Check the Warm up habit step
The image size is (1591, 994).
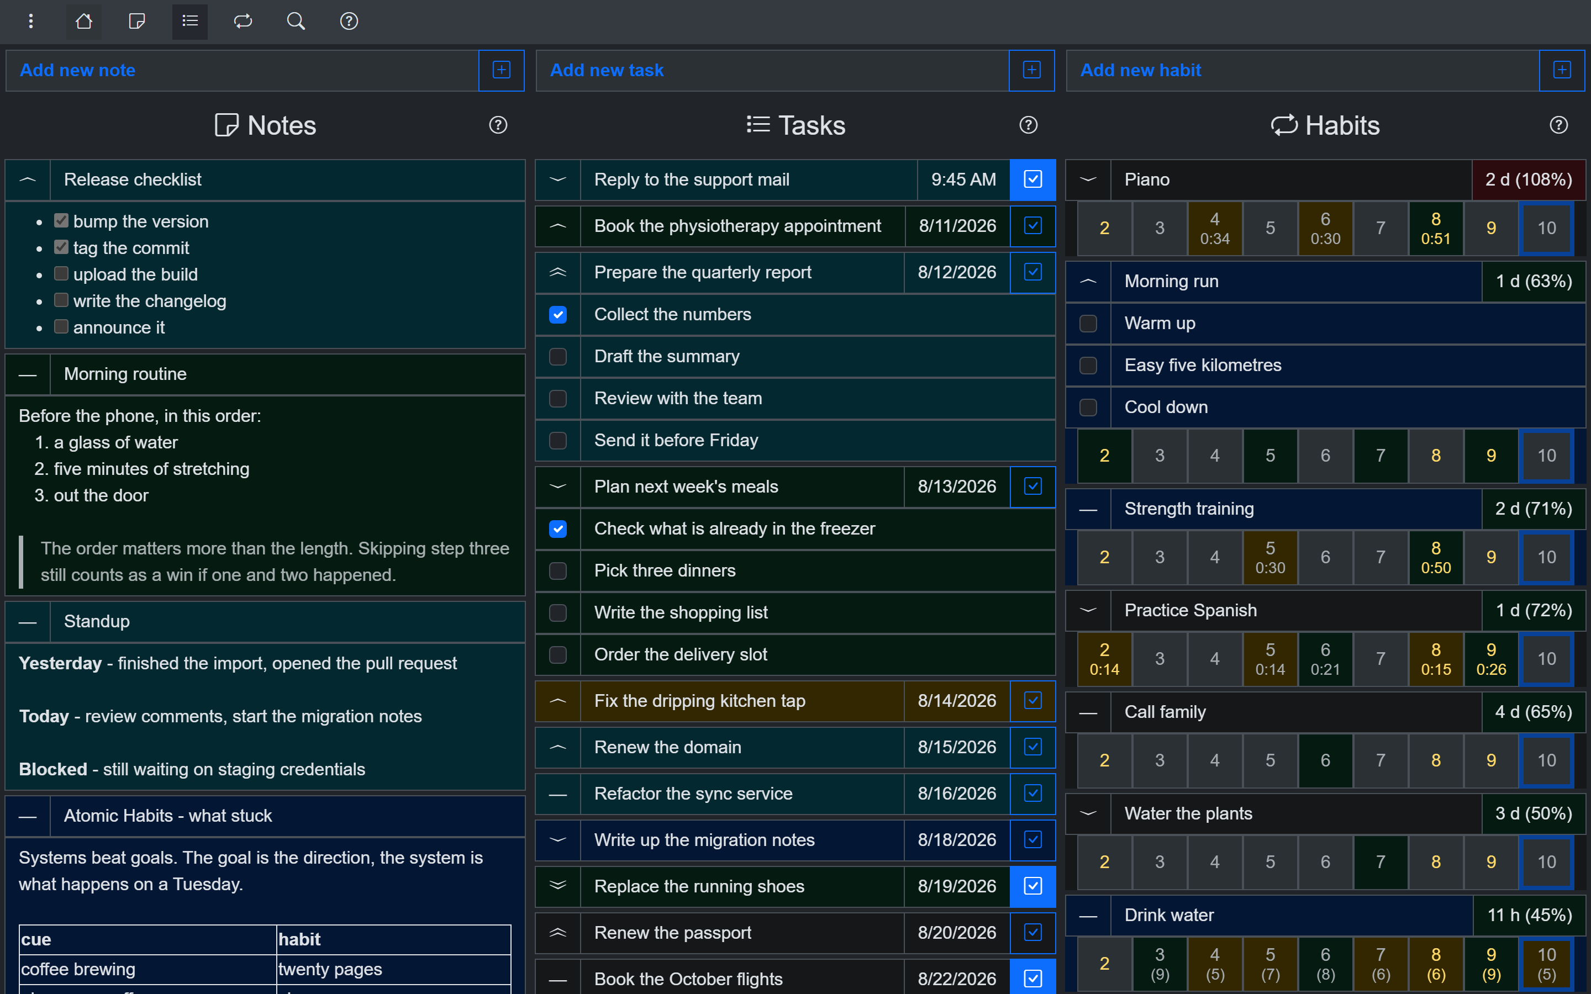[1088, 324]
